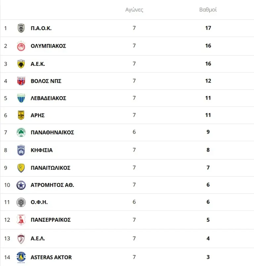Click the Βόλος ΝΠΣ team logo
Viewport: 254px width, 266px height.
(x=21, y=81)
